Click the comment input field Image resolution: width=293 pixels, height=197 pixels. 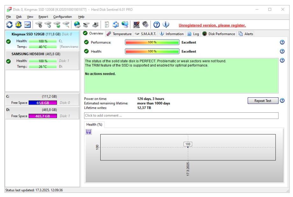click(181, 116)
